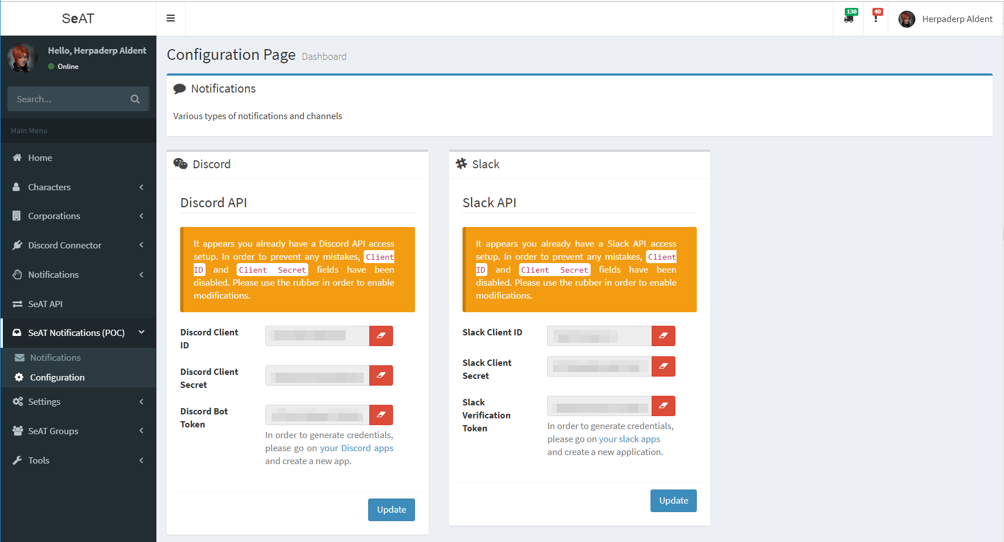Click rubber button for Discord Client Secret
Image resolution: width=1004 pixels, height=542 pixels.
click(x=381, y=375)
